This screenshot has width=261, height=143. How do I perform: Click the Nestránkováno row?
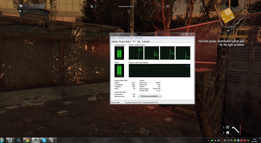[x=125, y=96]
